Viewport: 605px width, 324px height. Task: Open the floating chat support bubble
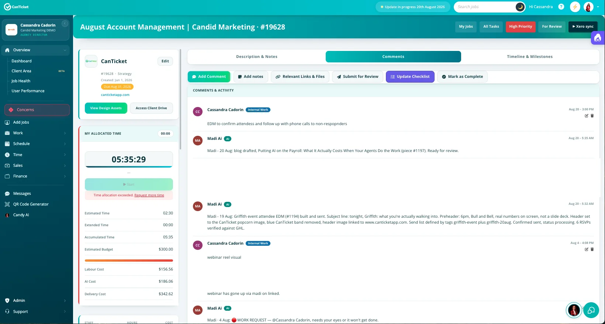tap(591, 310)
